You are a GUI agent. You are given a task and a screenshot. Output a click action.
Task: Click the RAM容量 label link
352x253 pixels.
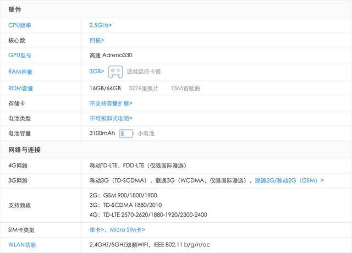click(x=20, y=71)
